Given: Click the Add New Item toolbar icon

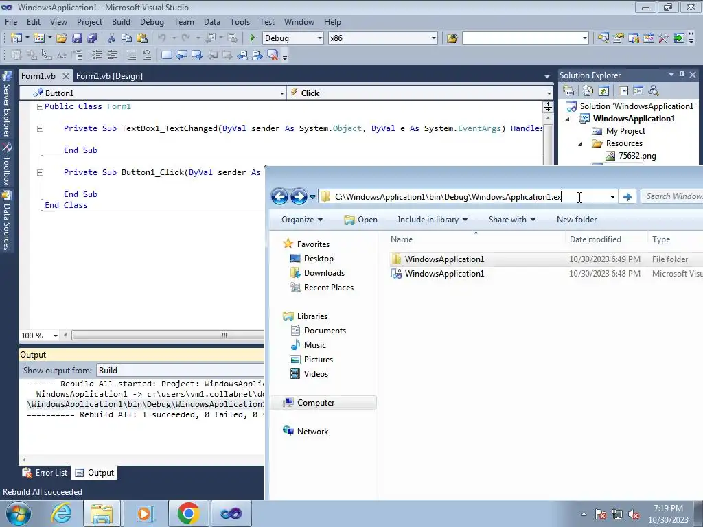Looking at the screenshot, I should (39, 38).
